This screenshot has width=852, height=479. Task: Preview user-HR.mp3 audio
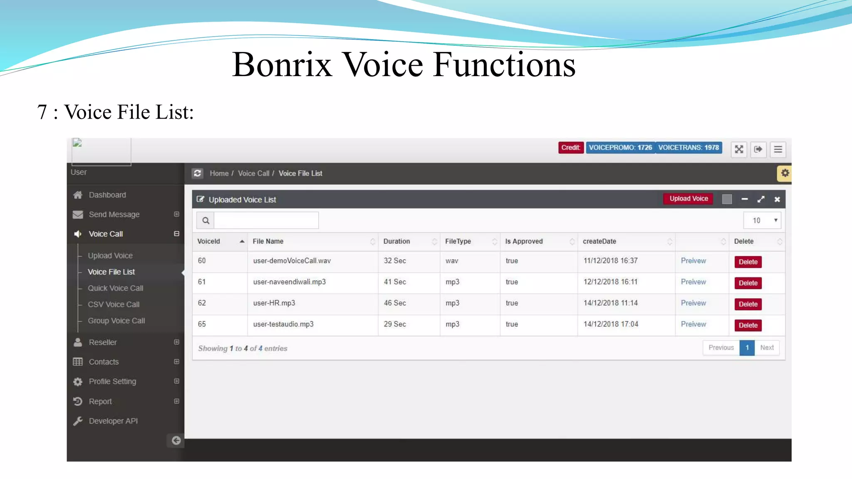click(x=693, y=303)
